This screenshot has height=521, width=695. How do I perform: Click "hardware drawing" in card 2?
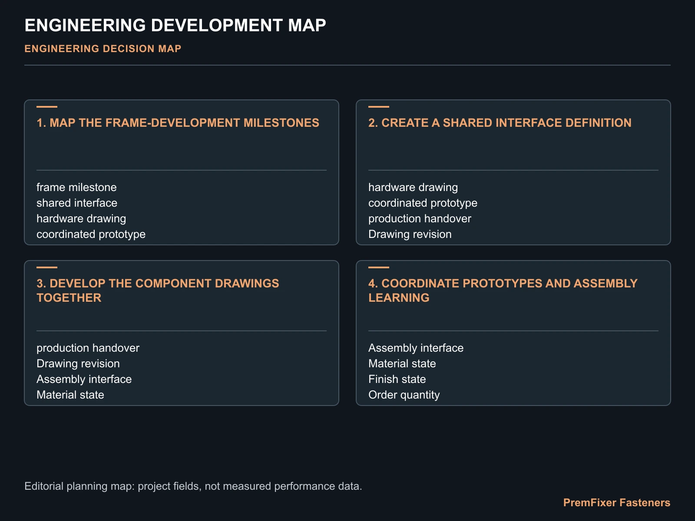(x=413, y=187)
